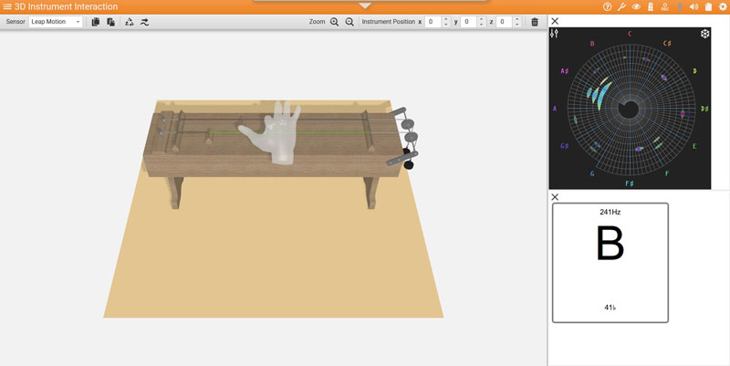Click the note label C♯ on the spiral
The height and width of the screenshot is (366, 730).
(x=667, y=43)
